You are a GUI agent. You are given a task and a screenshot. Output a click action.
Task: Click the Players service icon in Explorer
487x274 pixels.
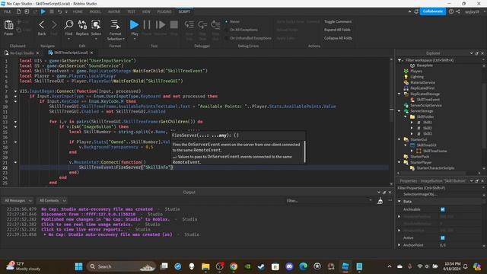pyautogui.click(x=406, y=71)
